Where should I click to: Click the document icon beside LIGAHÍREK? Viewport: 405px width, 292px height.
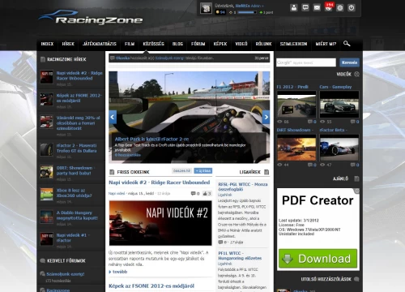click(266, 172)
